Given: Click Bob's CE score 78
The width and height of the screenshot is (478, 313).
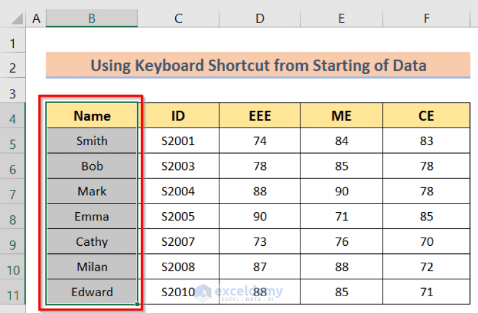Looking at the screenshot, I should coord(426,166).
